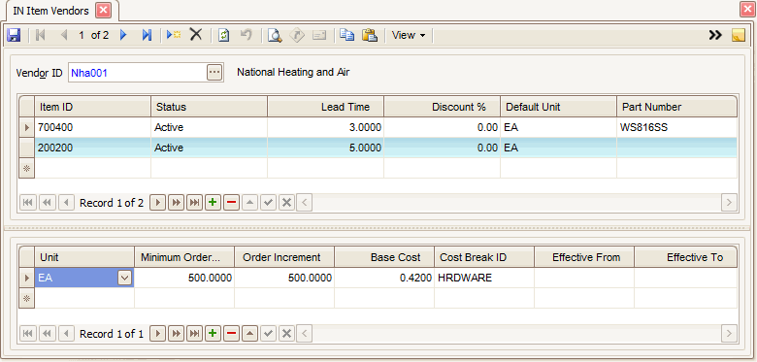
Task: Sort by Item ID column header
Action: tap(93, 107)
